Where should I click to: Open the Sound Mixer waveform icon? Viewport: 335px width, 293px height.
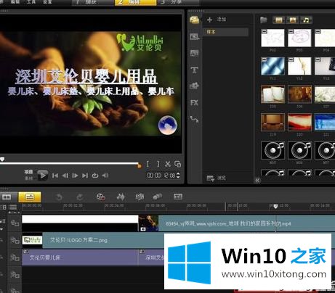click(121, 197)
